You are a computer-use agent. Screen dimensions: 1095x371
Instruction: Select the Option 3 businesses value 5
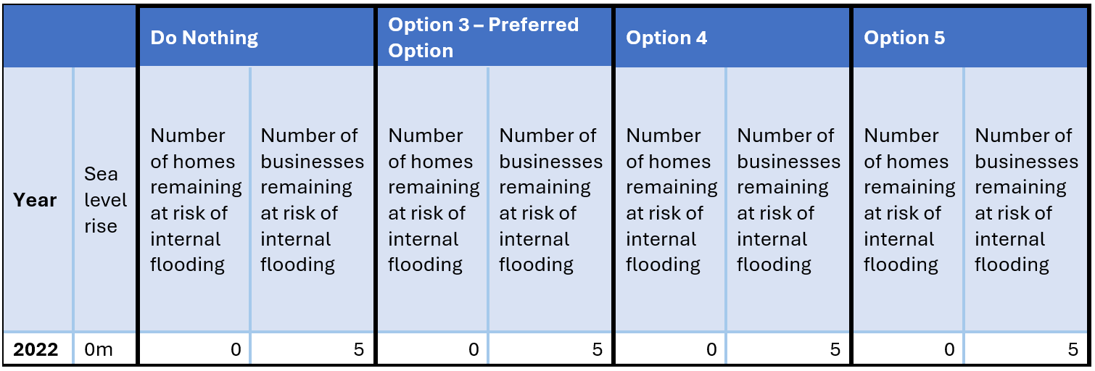pyautogui.click(x=597, y=350)
